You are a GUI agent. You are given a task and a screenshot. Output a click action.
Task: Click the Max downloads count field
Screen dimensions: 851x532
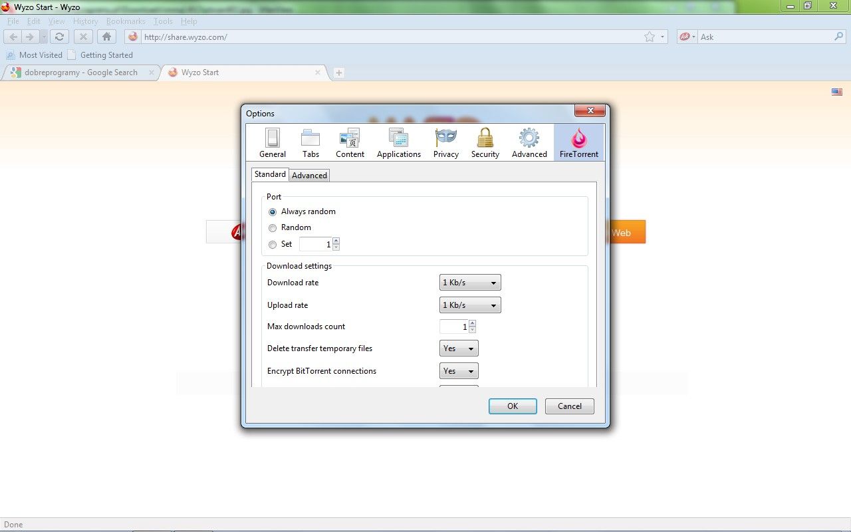454,327
